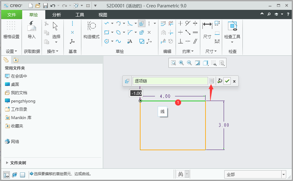Click the offset value field showing -1.00
293x181 pixels.
click(x=136, y=93)
